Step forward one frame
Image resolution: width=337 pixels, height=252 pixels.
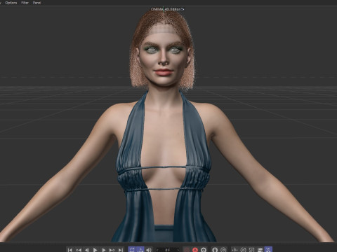103,250
